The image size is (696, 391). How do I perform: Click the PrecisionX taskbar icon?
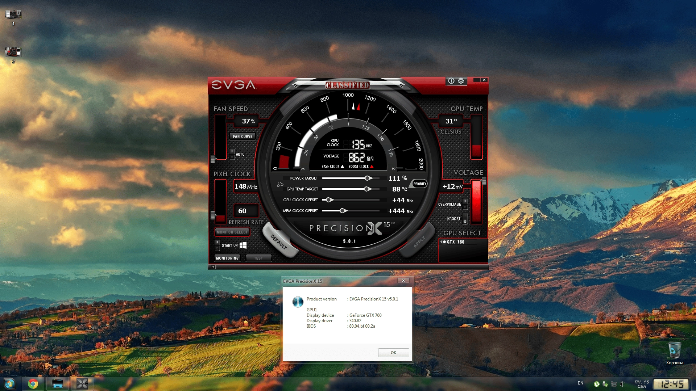82,384
